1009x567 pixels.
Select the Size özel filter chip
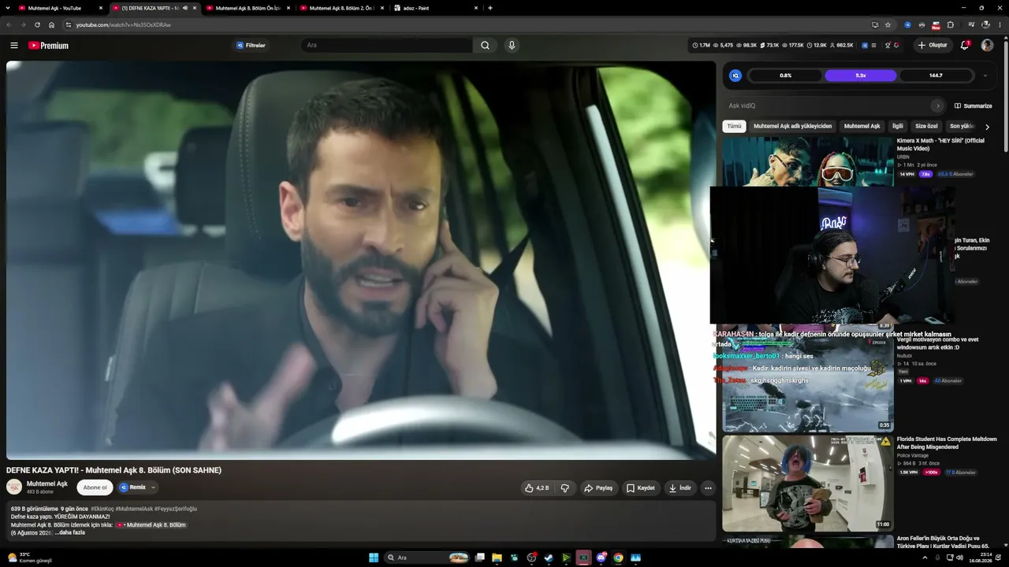(x=926, y=126)
